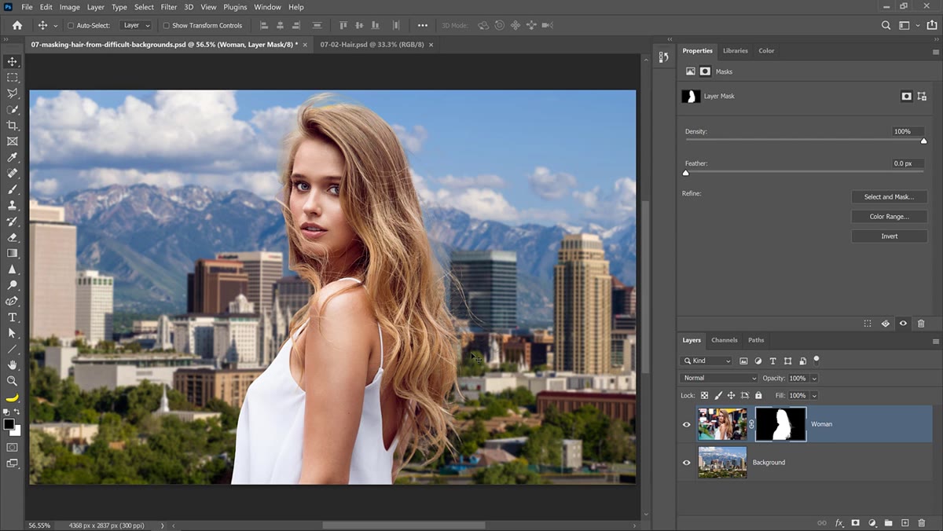This screenshot has height=531, width=943.
Task: Open the Properties panel menu
Action: tap(935, 51)
